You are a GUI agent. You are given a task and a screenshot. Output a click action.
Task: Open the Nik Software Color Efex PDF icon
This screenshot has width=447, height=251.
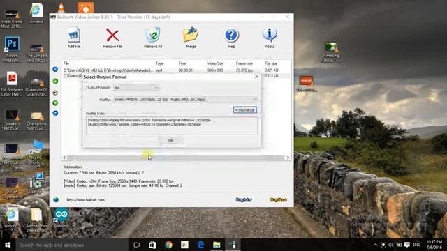pos(12,79)
